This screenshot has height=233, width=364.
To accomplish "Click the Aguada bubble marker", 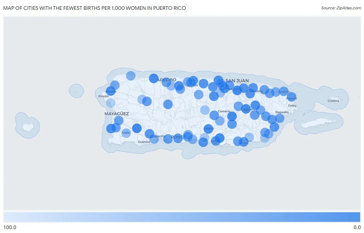I will click(111, 91).
